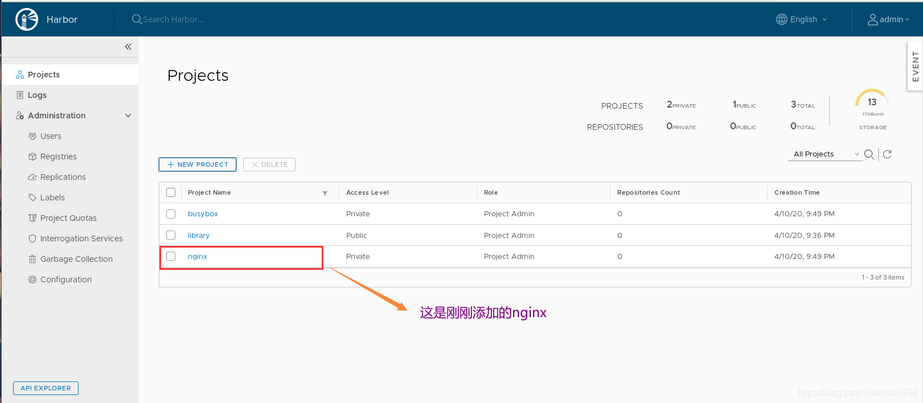Image resolution: width=923 pixels, height=403 pixels.
Task: Click the Configuration gear icon
Action: [32, 279]
